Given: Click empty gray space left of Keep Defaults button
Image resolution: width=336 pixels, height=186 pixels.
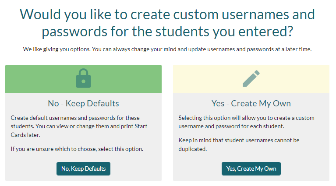Looking at the screenshot, I should (x=31, y=168).
